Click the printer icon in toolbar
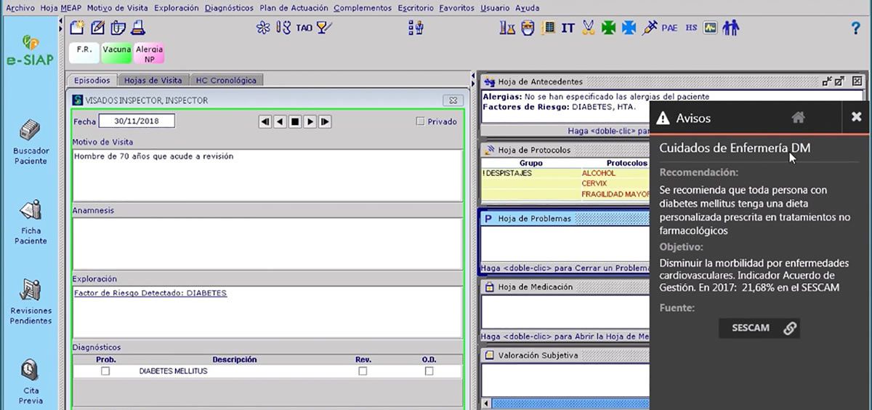The height and width of the screenshot is (410, 872). tap(137, 28)
